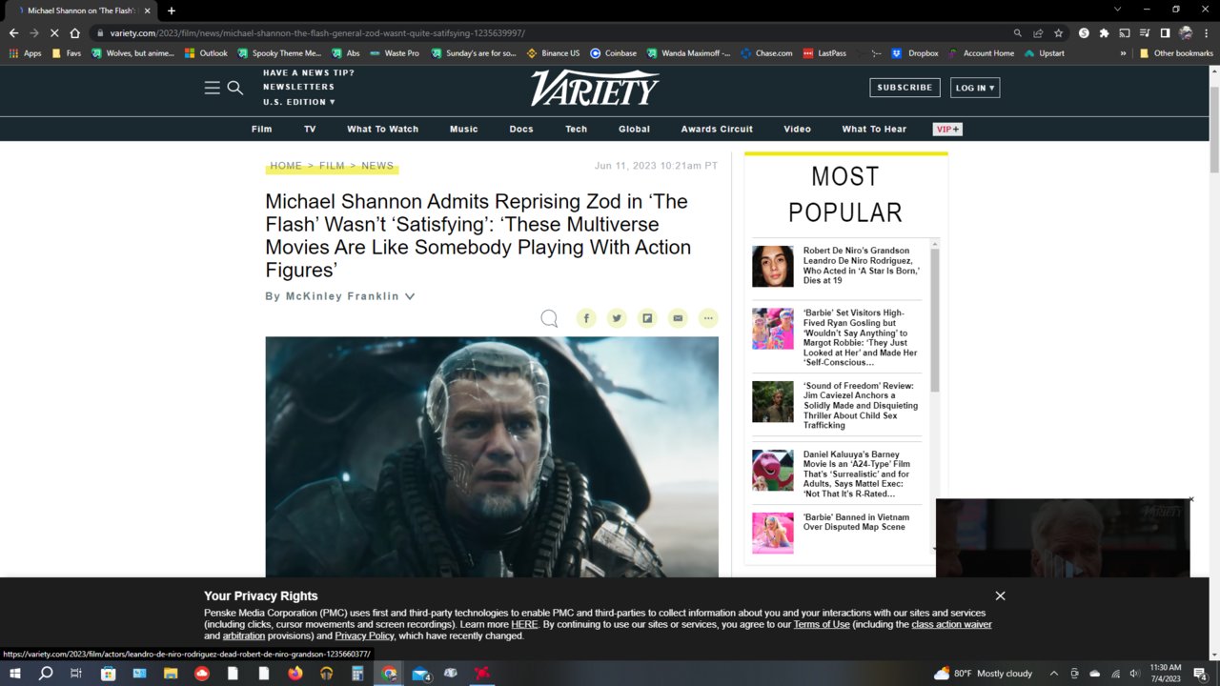This screenshot has width=1220, height=686.
Task: Open Chrome profile avatar
Action: click(x=1186, y=32)
